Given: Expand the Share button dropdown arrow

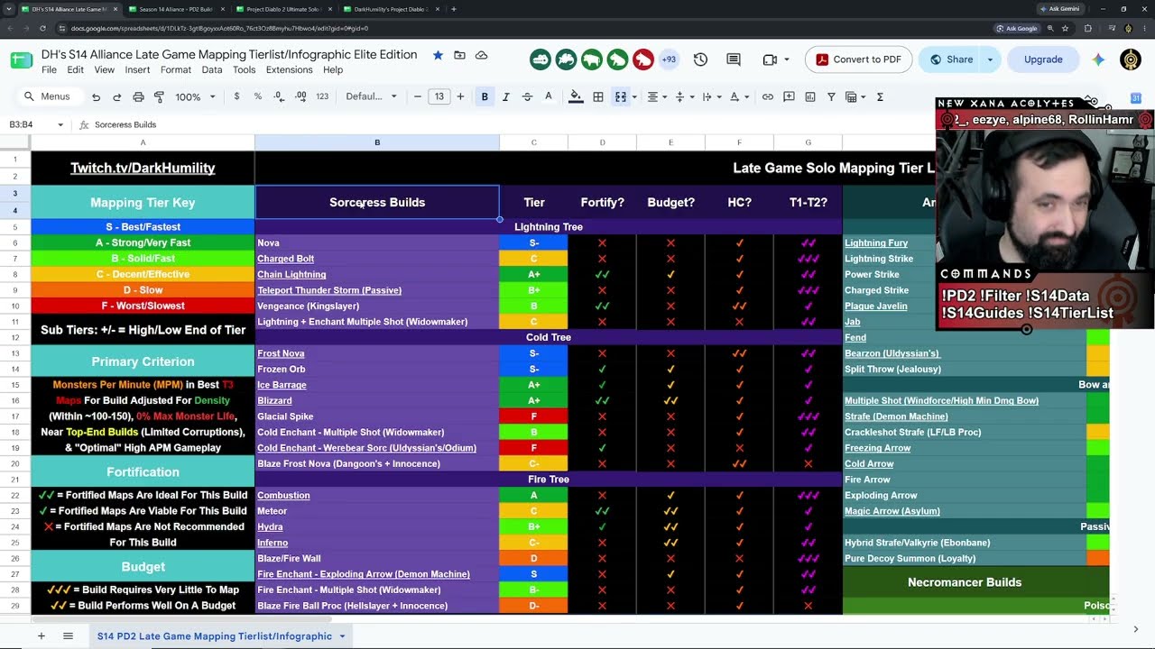Looking at the screenshot, I should click(x=990, y=59).
